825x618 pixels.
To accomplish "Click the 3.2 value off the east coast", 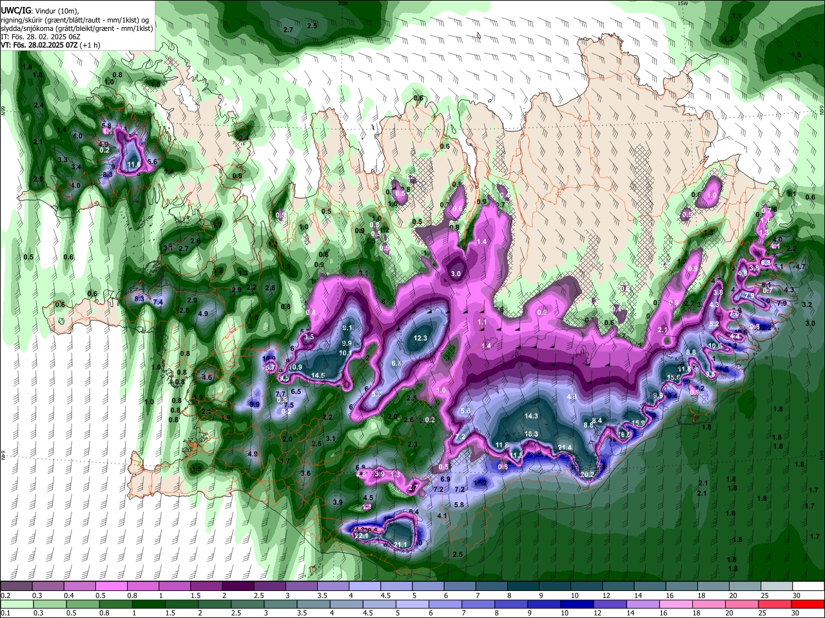I will pos(806,304).
